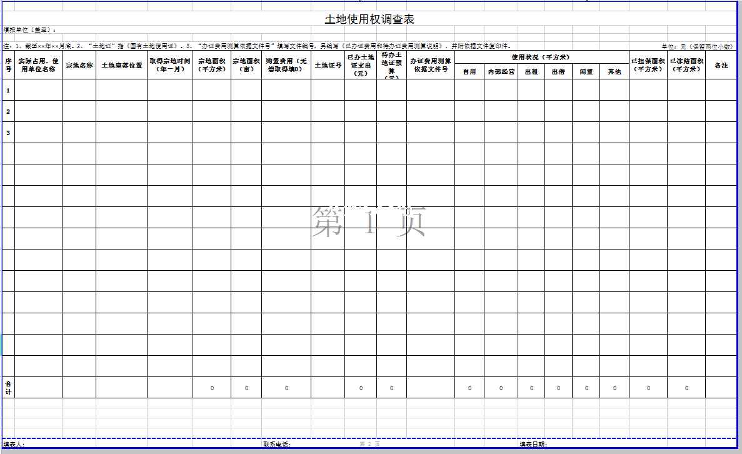This screenshot has height=454, width=742.
Task: Click the 实际占用、使用单位名称 column header
Action: pyautogui.click(x=38, y=65)
